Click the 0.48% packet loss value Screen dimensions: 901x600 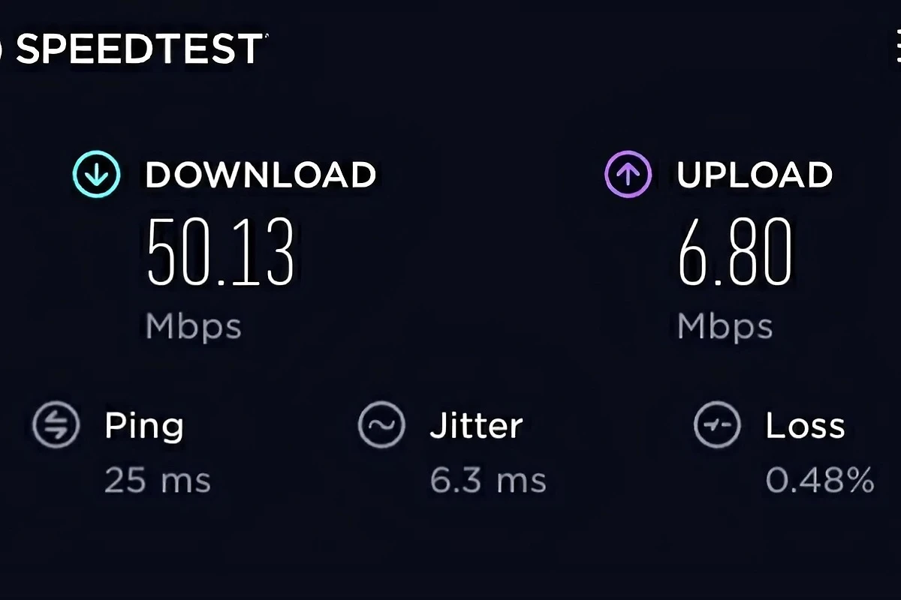coord(820,480)
